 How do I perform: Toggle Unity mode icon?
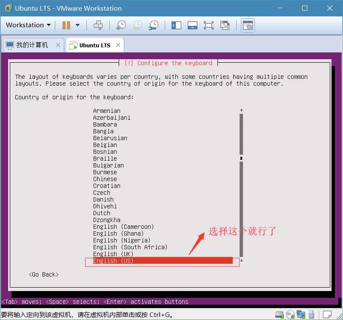(225, 25)
